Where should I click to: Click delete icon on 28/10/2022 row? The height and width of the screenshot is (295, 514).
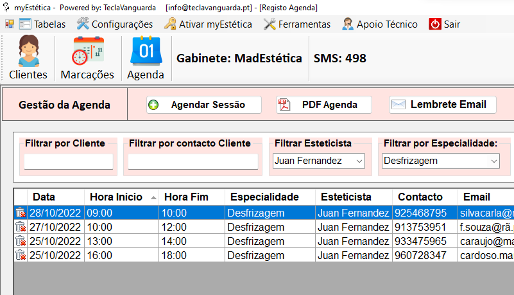21,213
